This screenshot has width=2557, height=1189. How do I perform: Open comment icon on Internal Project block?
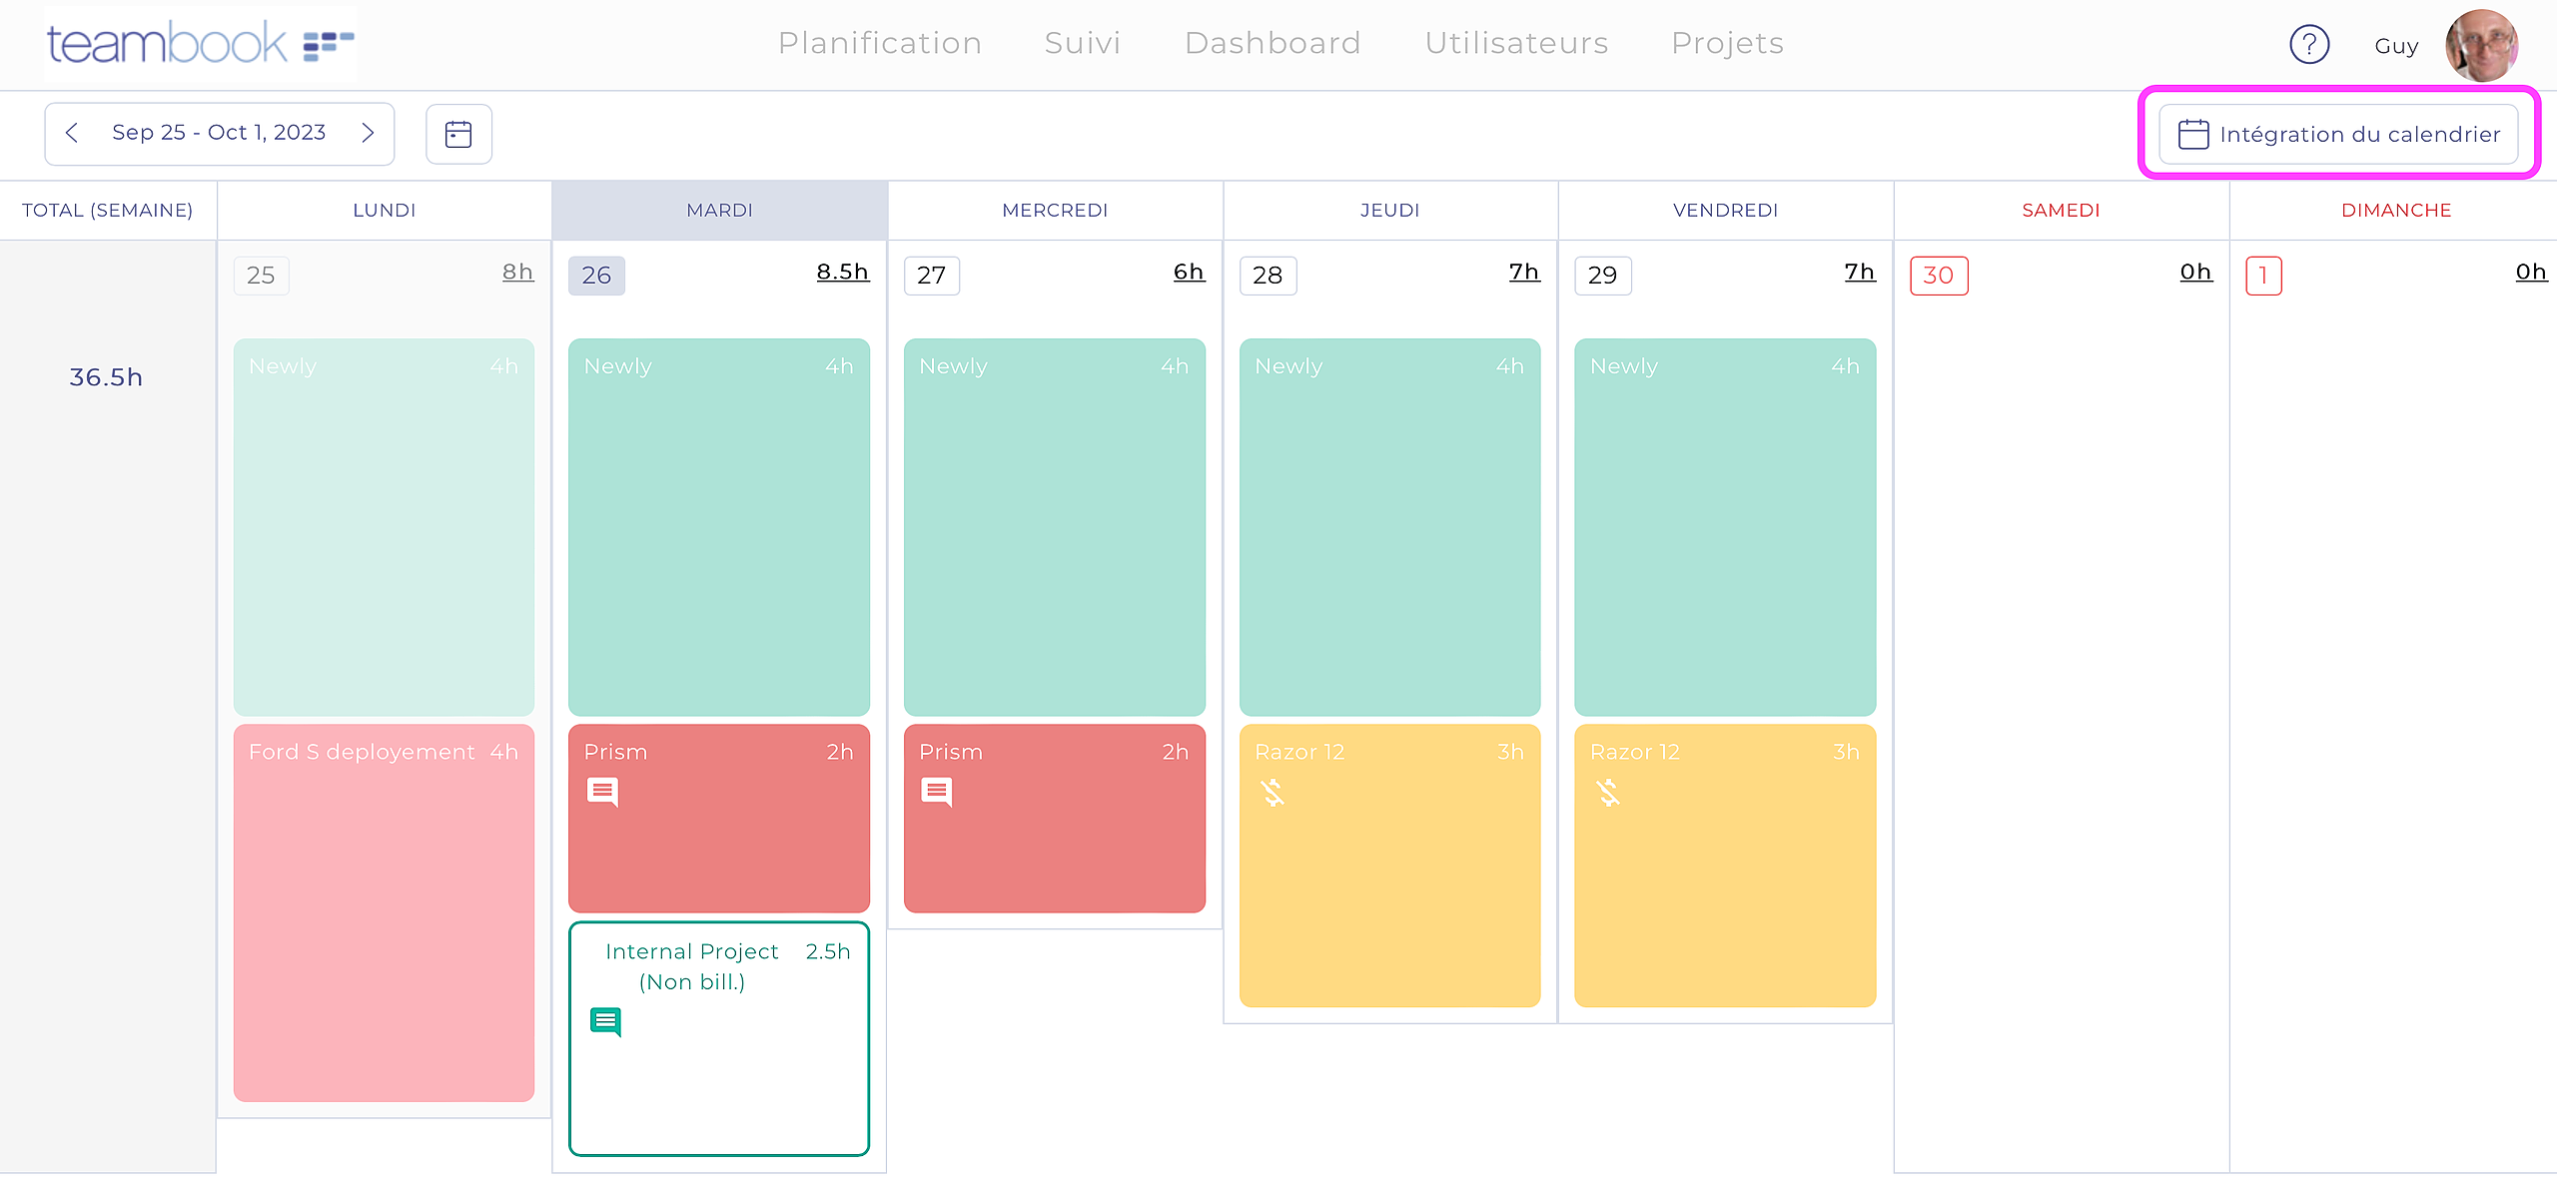point(605,1021)
